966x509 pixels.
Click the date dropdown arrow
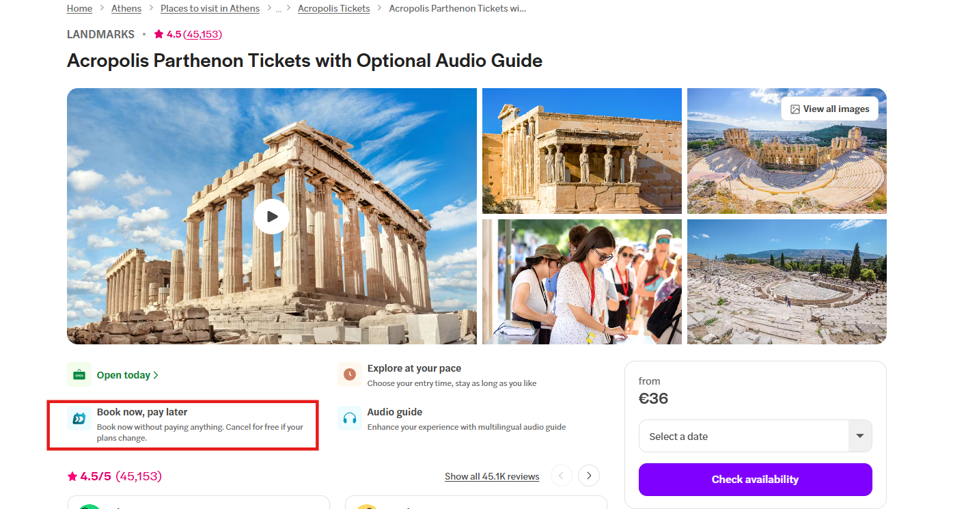[x=860, y=437]
